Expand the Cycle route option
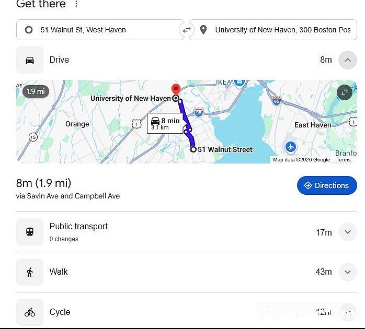This screenshot has width=365, height=329. pyautogui.click(x=348, y=312)
